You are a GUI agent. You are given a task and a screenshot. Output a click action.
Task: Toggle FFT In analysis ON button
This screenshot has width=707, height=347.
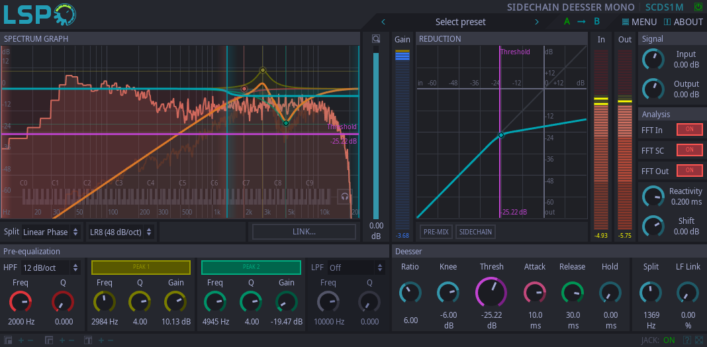tap(689, 128)
